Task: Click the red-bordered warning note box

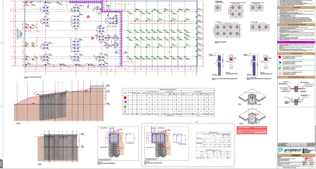Action: tap(252, 131)
